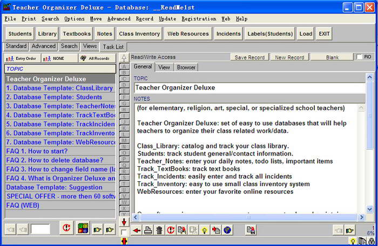Click the NONE secondary sort button
This screenshot has width=378, height=246.
coord(59,58)
